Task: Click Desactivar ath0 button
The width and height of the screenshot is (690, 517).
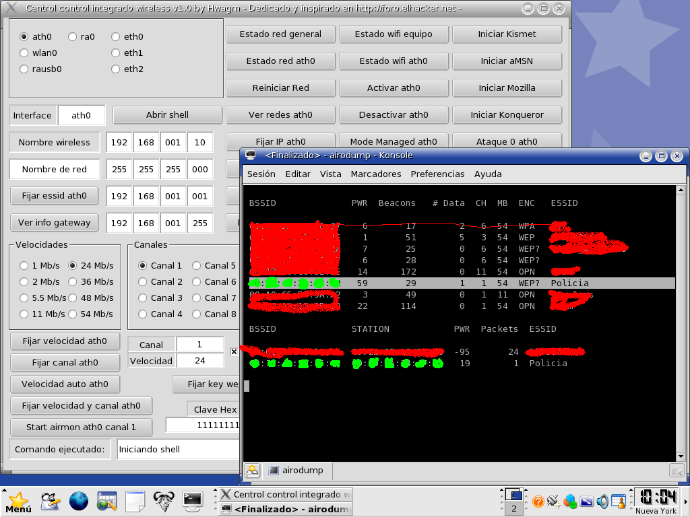Action: pyautogui.click(x=394, y=114)
